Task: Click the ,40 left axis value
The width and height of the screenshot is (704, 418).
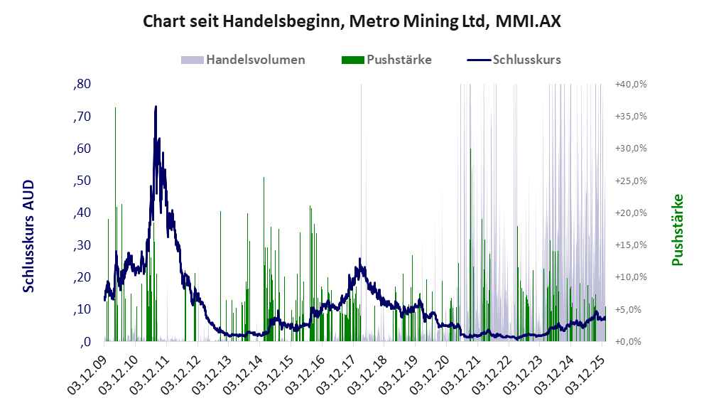Action: pos(82,213)
